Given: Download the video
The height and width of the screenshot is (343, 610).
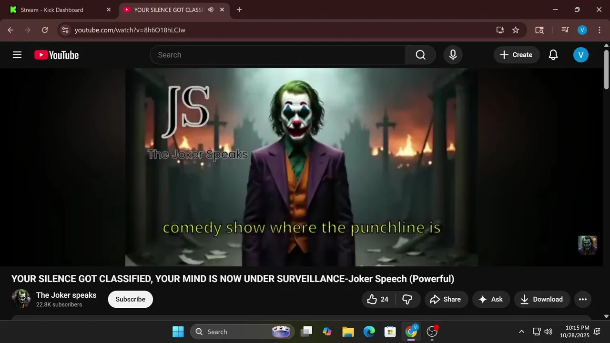Looking at the screenshot, I should [541, 299].
